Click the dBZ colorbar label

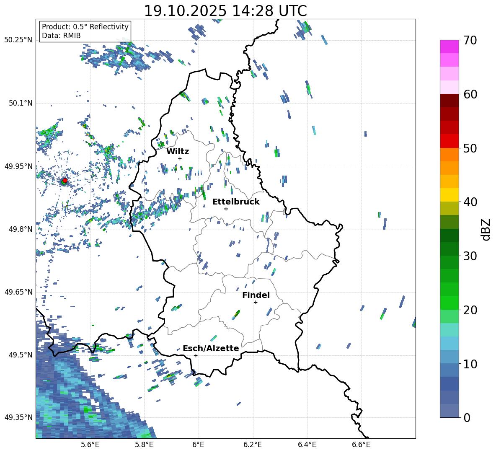click(x=486, y=229)
